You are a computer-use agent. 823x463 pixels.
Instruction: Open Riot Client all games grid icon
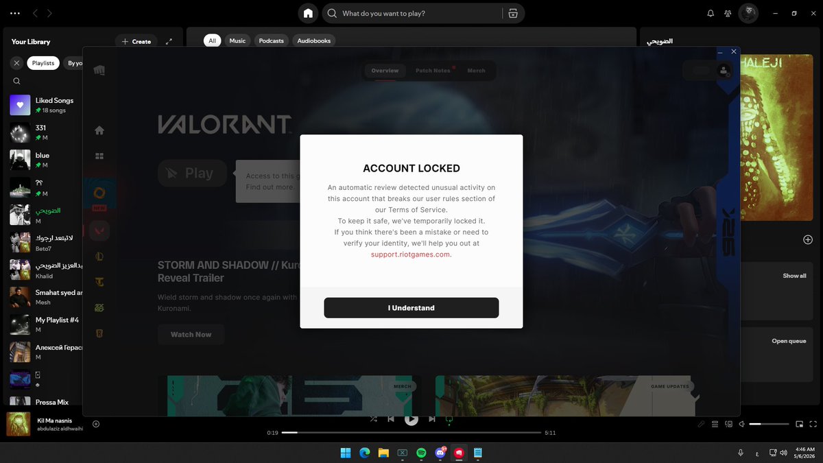pos(99,156)
